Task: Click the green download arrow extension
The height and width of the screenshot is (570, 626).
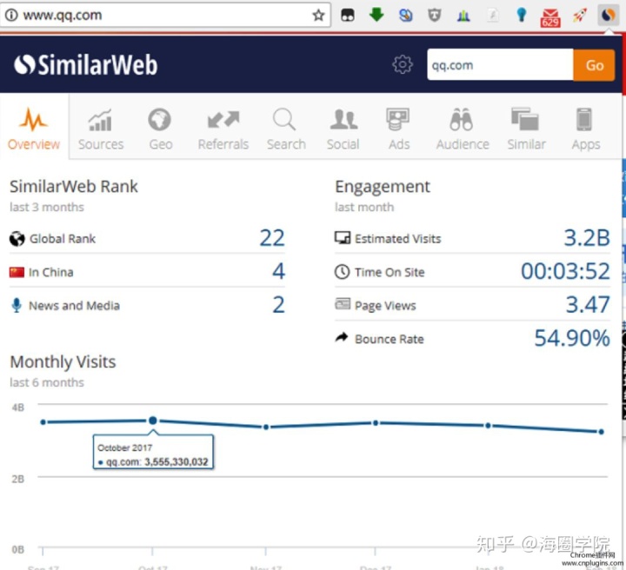Action: pos(376,15)
